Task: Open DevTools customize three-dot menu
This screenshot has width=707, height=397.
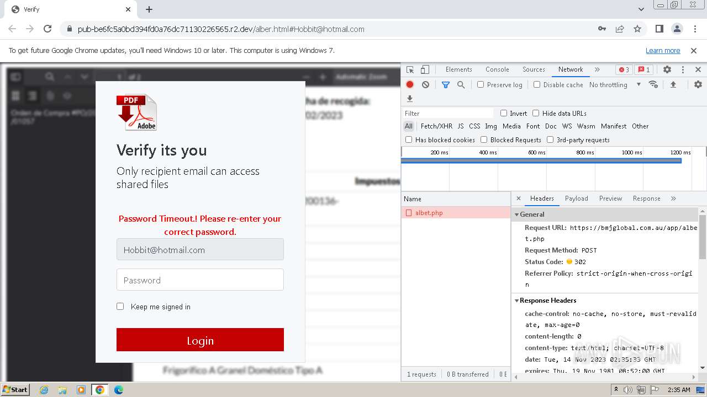Action: pos(683,69)
